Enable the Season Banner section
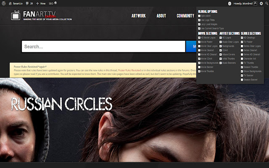269x168 pixels. 242,80
